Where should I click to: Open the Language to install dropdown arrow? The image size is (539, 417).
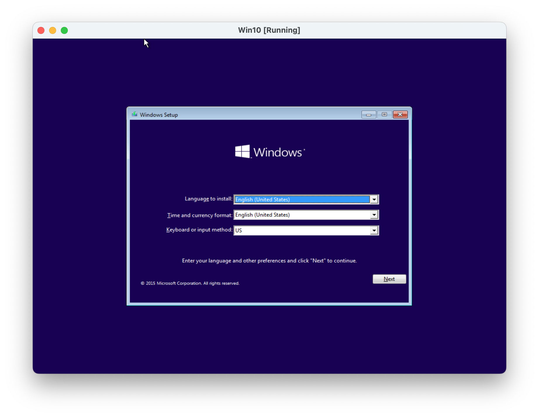374,200
